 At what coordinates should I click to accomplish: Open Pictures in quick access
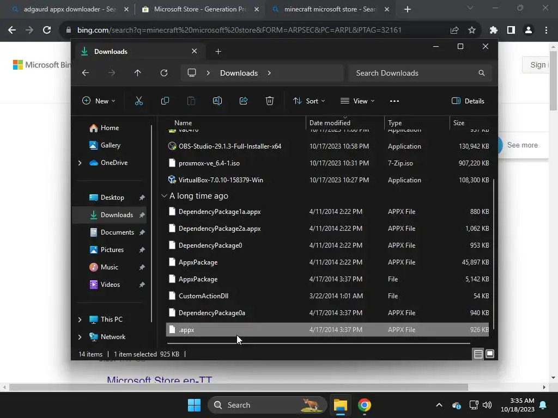click(112, 250)
